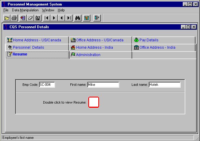200x141 pixels.
Task: Click the save diskette toolbar icon
Action: click(38, 18)
